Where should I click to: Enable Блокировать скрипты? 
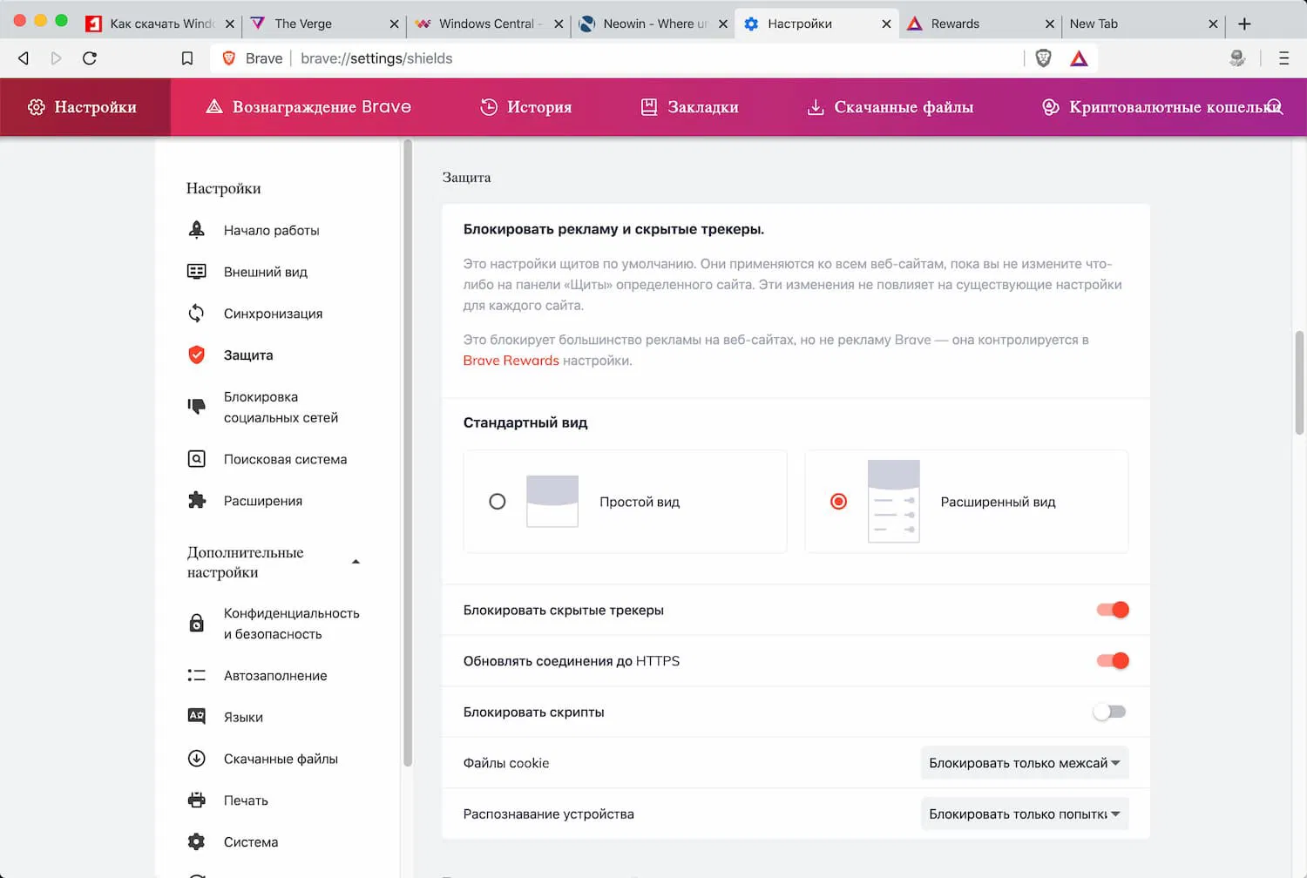click(x=1109, y=712)
